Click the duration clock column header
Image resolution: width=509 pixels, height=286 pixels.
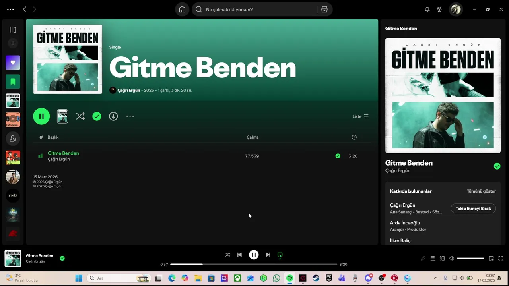click(354, 137)
